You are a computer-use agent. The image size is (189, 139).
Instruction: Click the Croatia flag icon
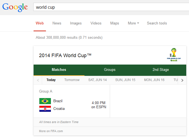(x=45, y=109)
